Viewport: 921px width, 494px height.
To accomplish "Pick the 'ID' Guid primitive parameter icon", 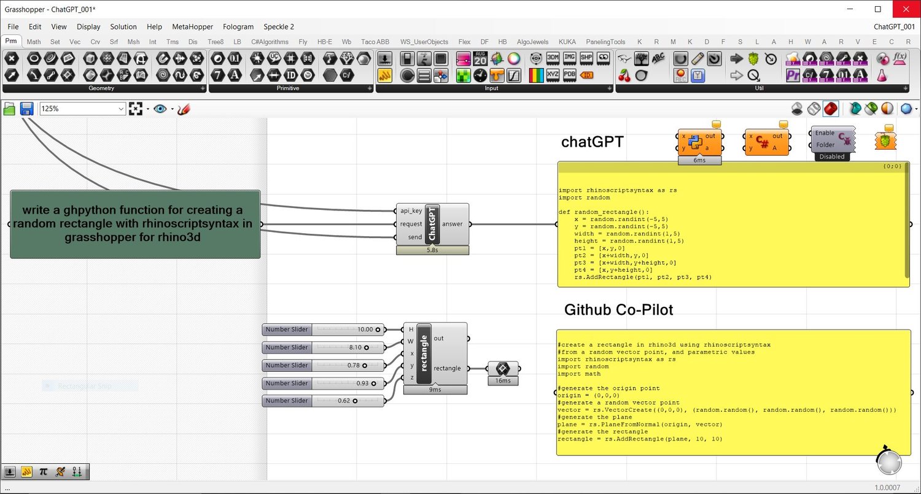I will [290, 75].
